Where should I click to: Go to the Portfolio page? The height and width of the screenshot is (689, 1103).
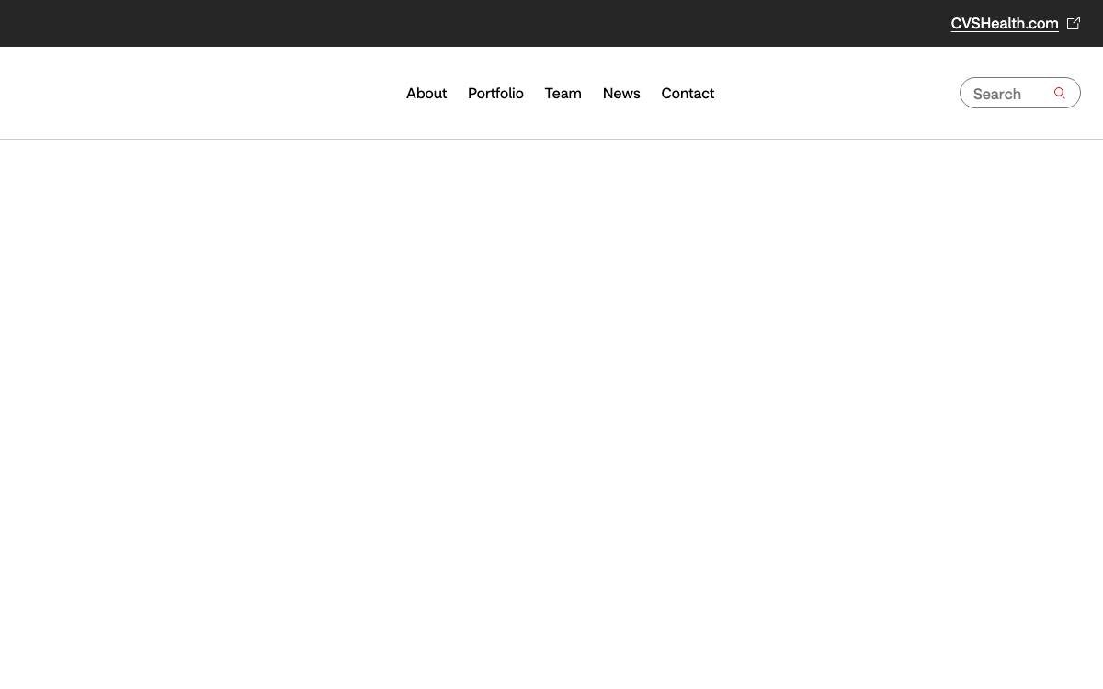(495, 94)
